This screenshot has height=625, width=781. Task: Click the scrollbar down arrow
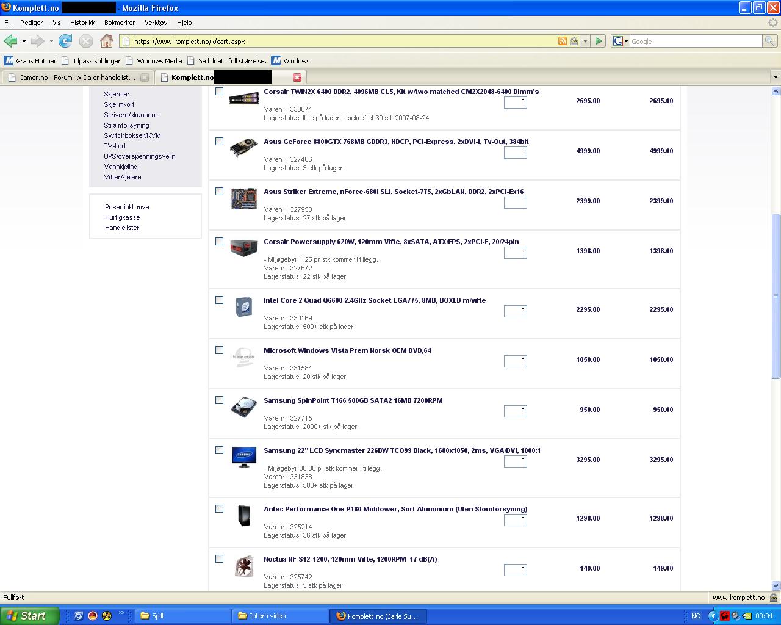click(776, 585)
